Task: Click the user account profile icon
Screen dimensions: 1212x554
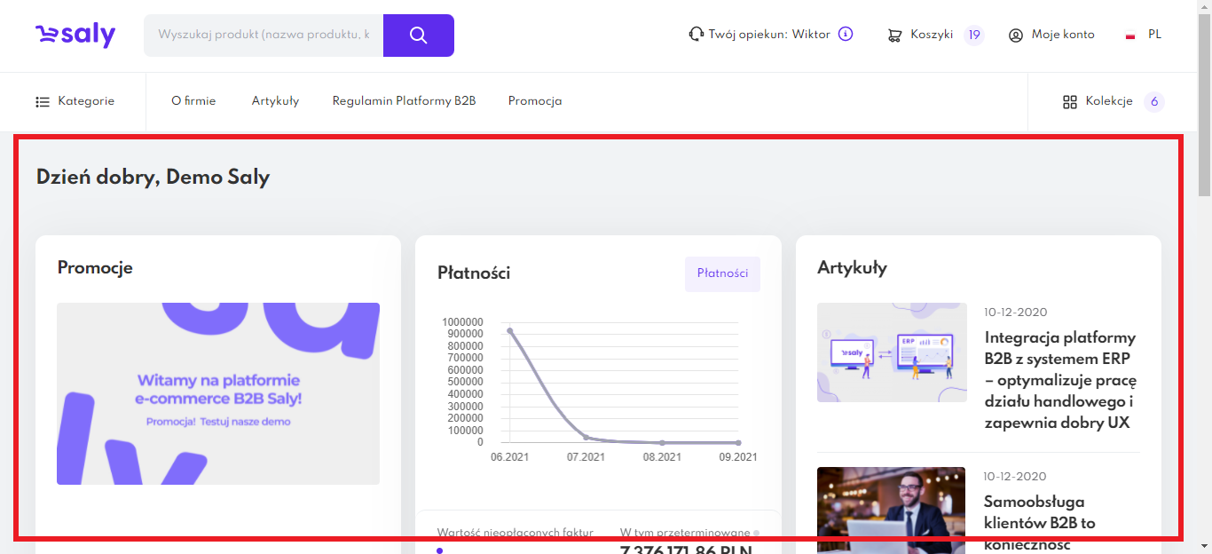Action: click(1016, 36)
